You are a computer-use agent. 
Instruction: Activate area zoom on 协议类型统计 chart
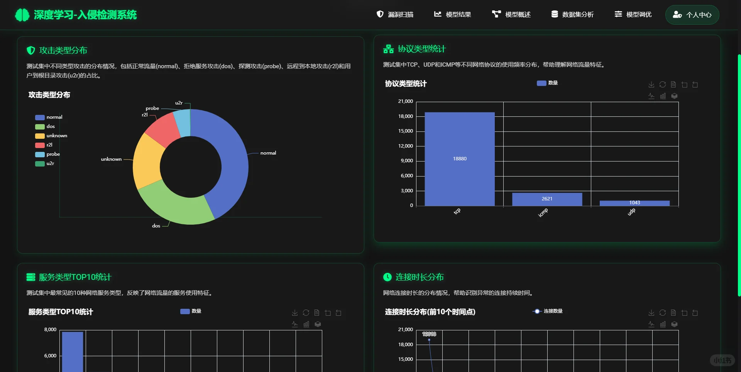point(684,84)
